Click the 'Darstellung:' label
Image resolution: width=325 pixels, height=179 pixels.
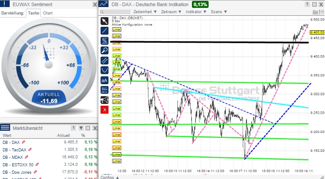click(13, 13)
